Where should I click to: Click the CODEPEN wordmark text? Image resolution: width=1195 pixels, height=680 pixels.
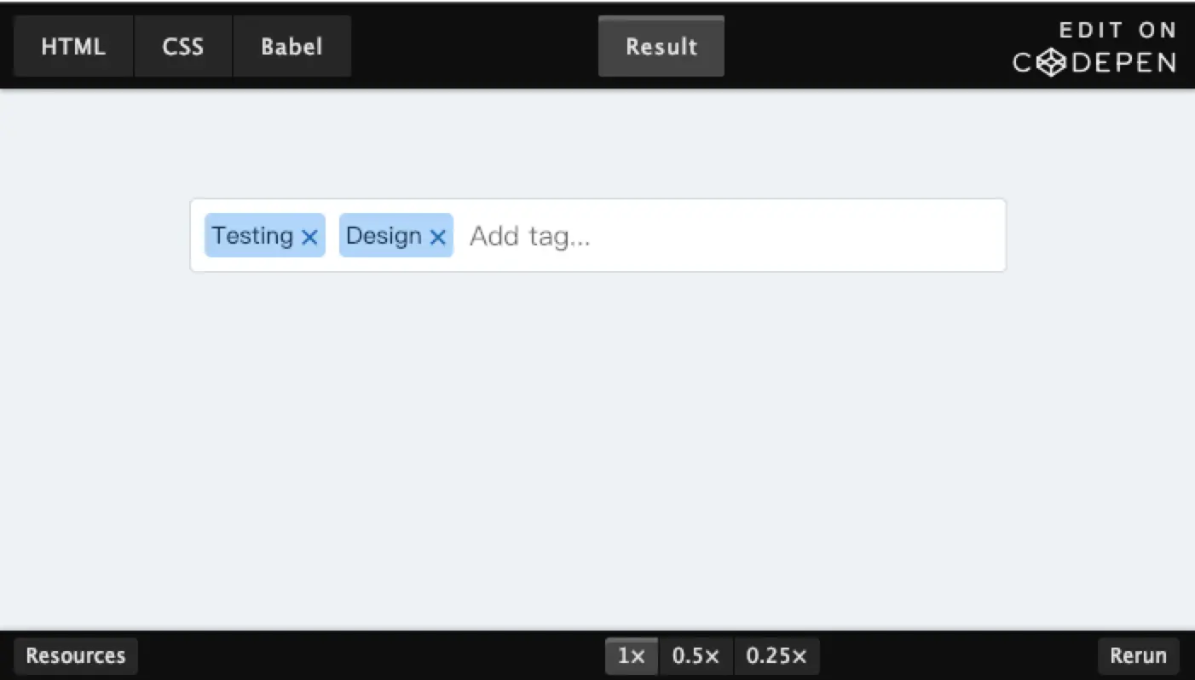click(x=1095, y=63)
